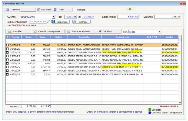Open Leer Excel file import

coord(43,9)
